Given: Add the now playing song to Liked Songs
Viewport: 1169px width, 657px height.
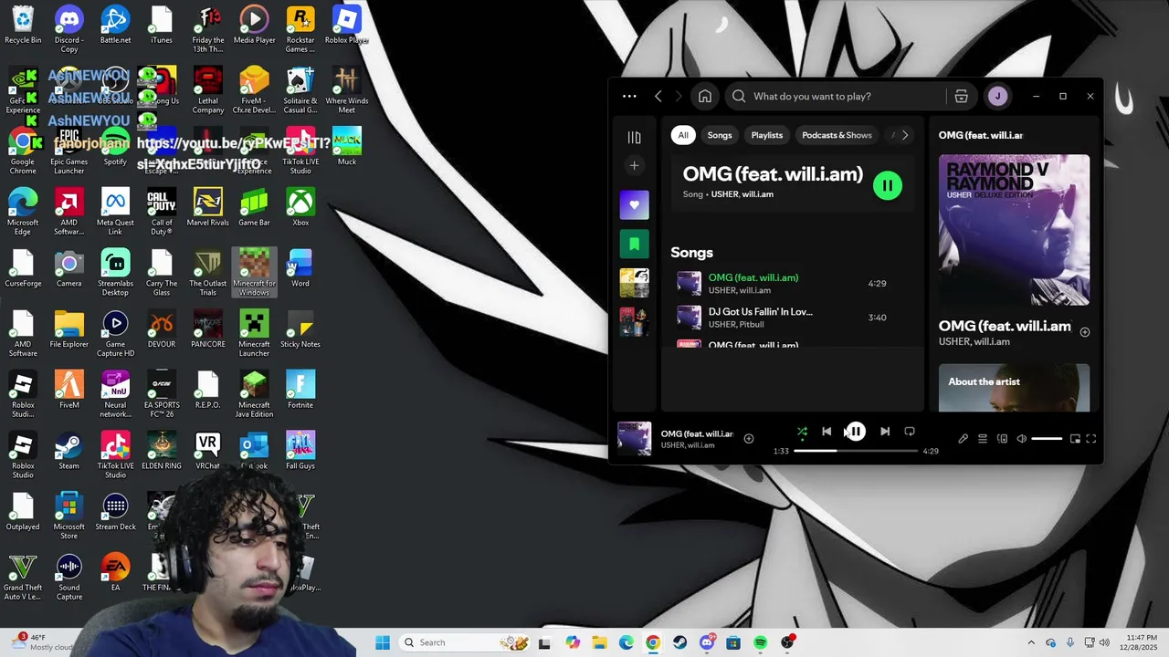Looking at the screenshot, I should 749,439.
